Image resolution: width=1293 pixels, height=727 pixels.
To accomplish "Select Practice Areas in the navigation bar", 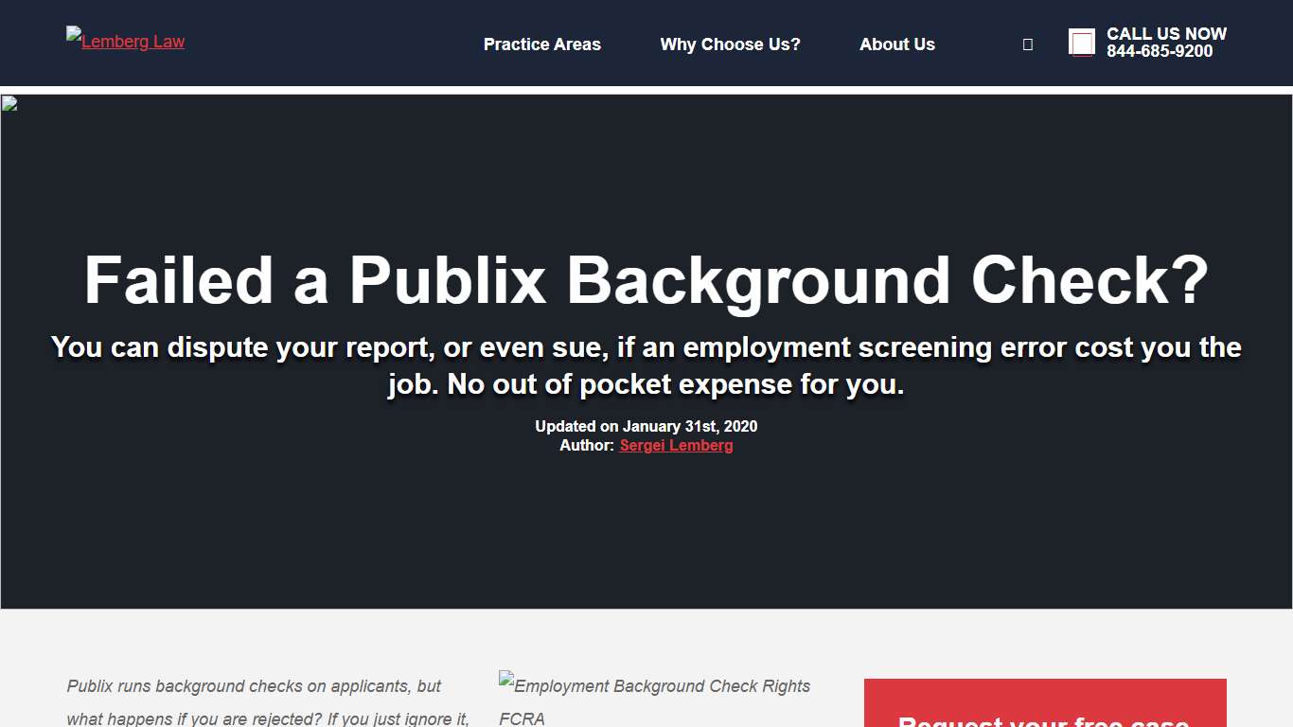I will coord(541,44).
